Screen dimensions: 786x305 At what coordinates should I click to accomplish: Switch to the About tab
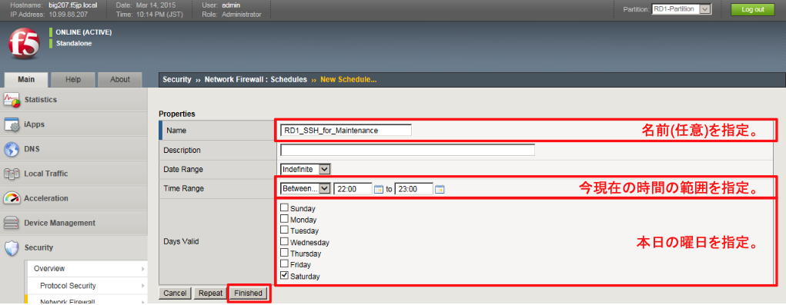point(120,79)
